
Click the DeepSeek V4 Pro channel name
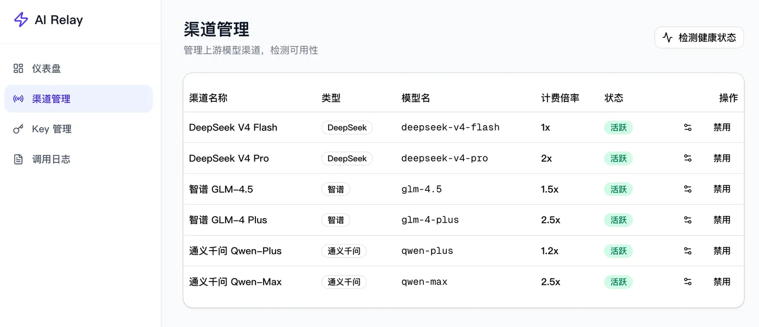229,158
